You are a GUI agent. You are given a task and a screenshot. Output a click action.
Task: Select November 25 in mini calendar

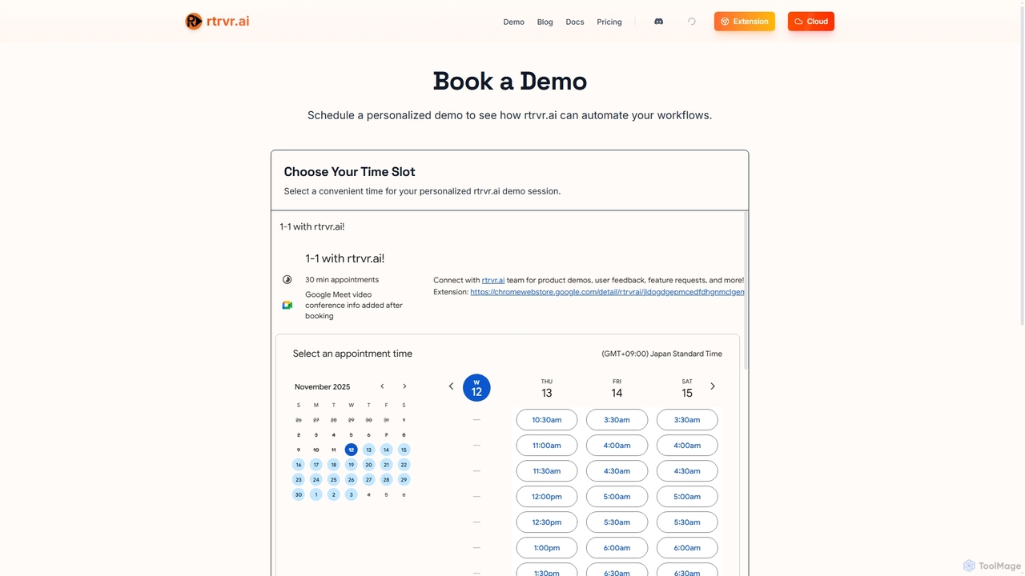[x=334, y=480]
